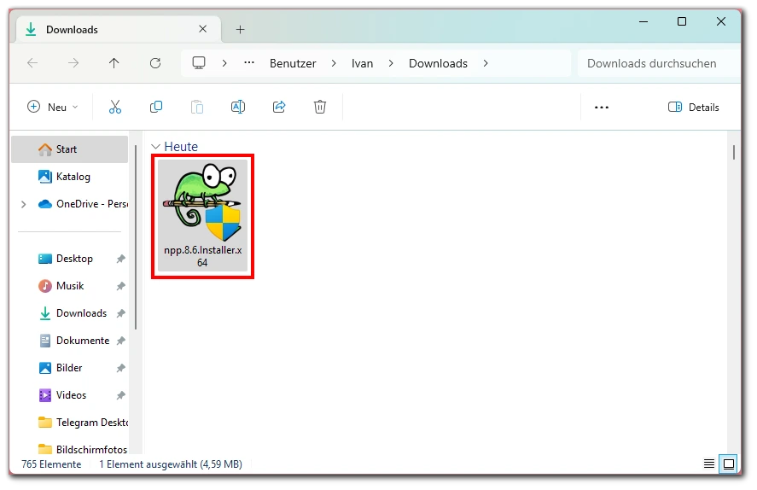Maximize the Explorer window
Image resolution: width=757 pixels, height=490 pixels.
[x=682, y=21]
